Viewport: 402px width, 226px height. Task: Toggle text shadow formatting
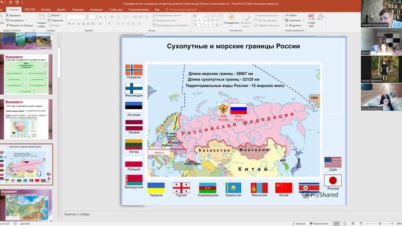coord(84,24)
